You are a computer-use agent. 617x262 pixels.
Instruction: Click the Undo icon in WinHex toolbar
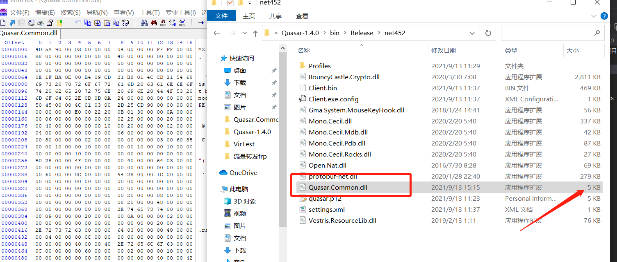[x=78, y=23]
